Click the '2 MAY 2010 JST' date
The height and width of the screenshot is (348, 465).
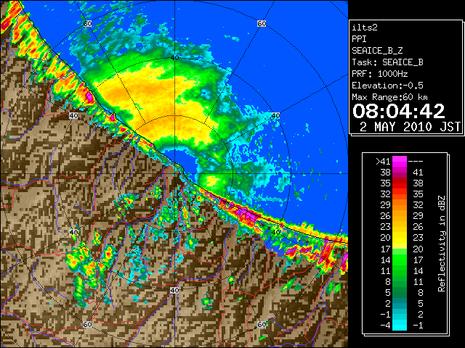(410, 127)
